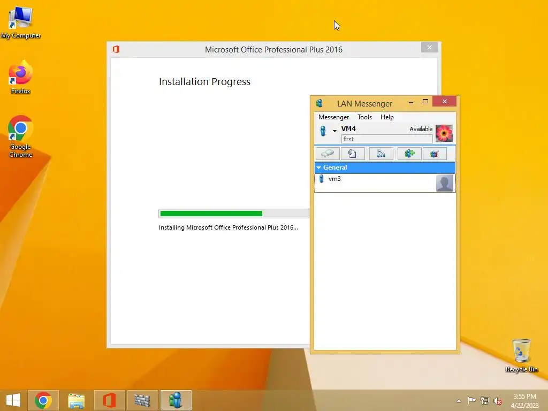
Task: Click vm3's gray avatar silhouette
Action: click(x=445, y=183)
